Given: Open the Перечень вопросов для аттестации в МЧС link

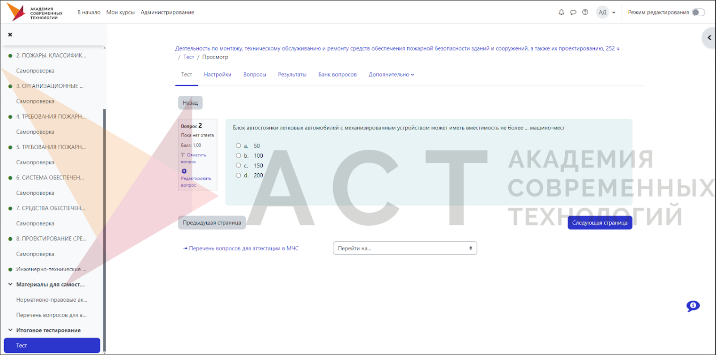Looking at the screenshot, I should click(x=241, y=248).
